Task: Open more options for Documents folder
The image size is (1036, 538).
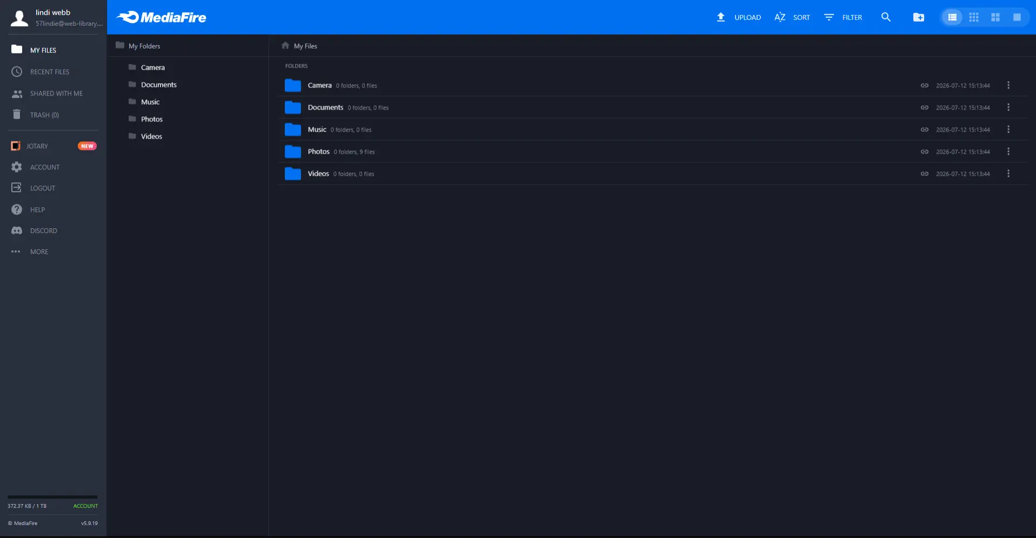Action: pyautogui.click(x=1008, y=107)
